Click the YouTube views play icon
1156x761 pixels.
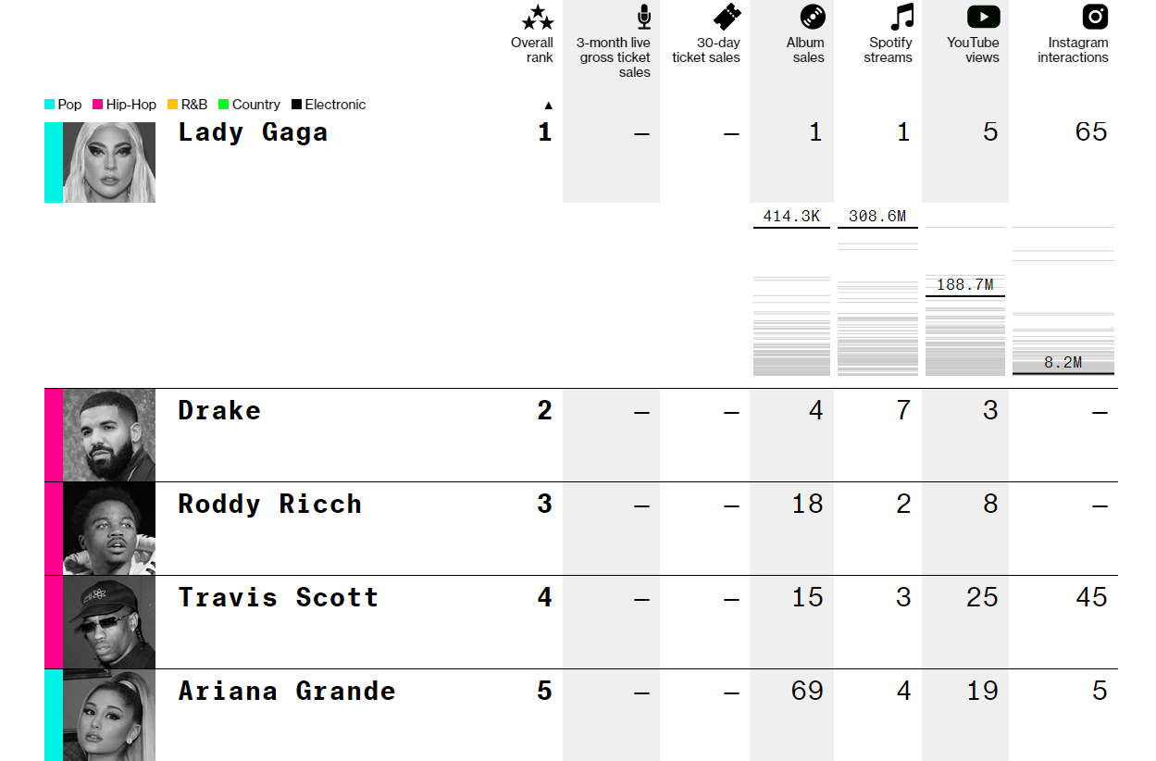tap(983, 17)
